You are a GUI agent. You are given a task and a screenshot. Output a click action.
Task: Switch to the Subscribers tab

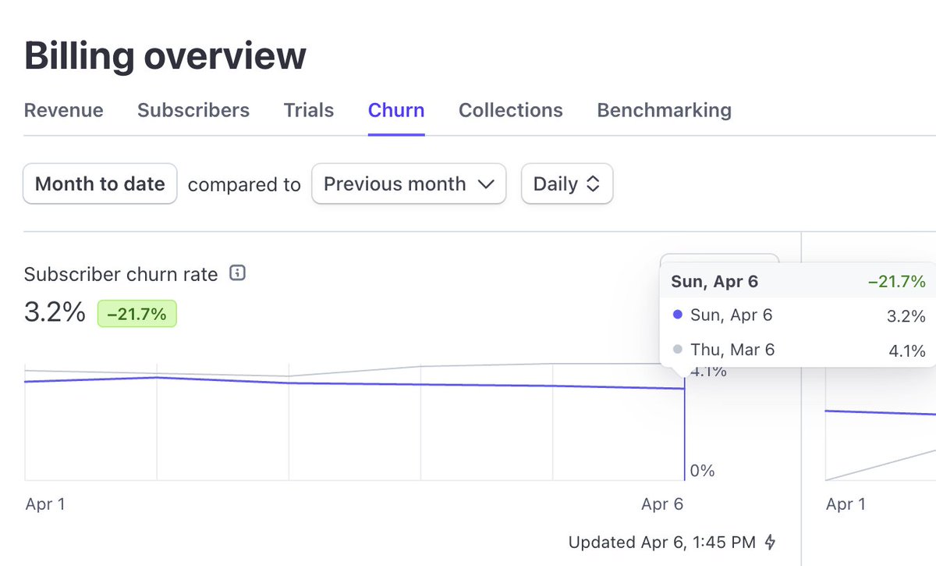(x=193, y=110)
